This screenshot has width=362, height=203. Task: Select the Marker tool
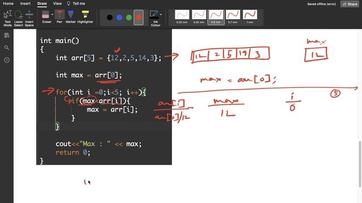[71, 17]
